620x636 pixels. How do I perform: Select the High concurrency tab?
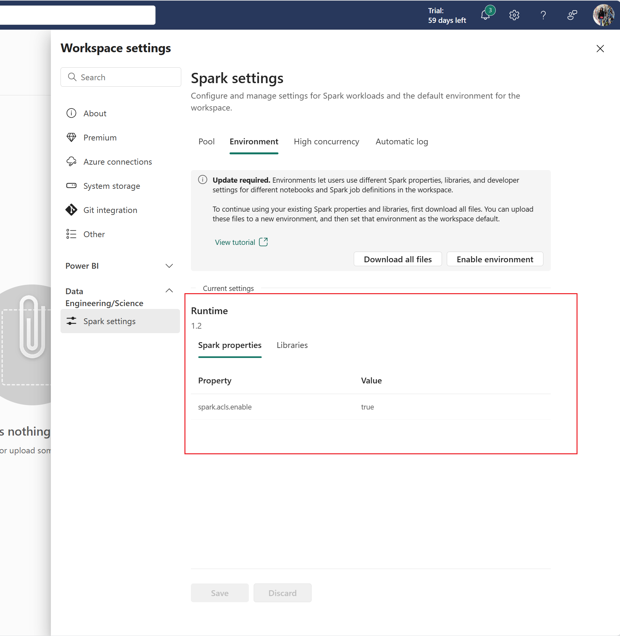pos(326,141)
